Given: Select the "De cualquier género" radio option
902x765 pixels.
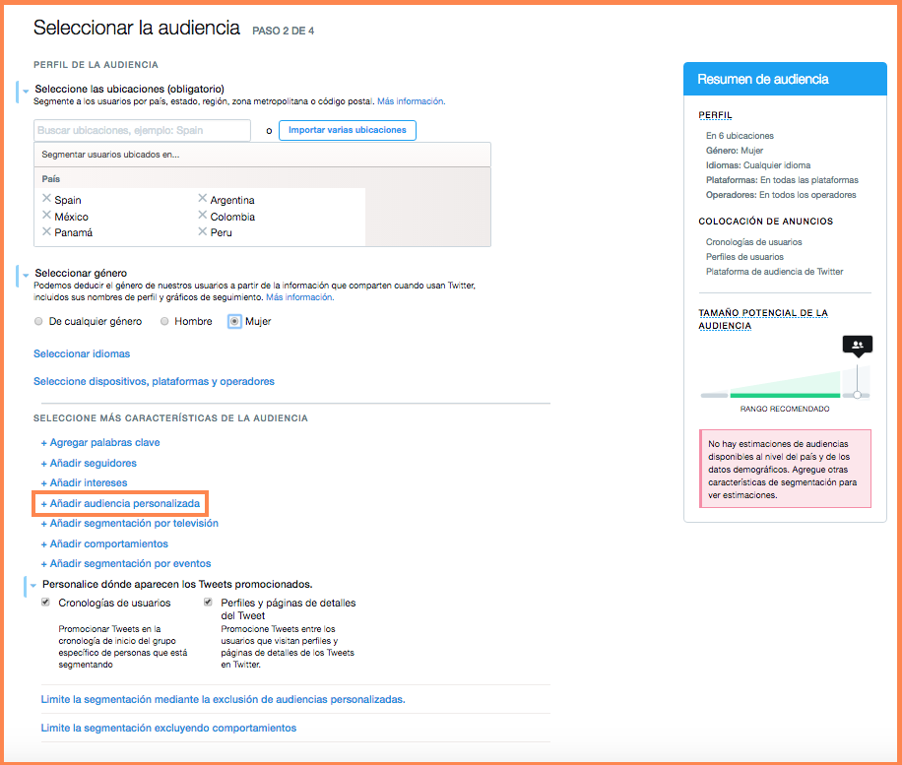Looking at the screenshot, I should tap(38, 321).
